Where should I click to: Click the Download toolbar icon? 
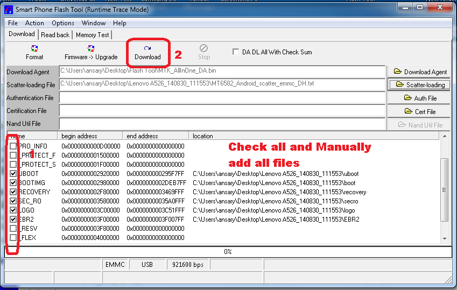click(x=147, y=48)
